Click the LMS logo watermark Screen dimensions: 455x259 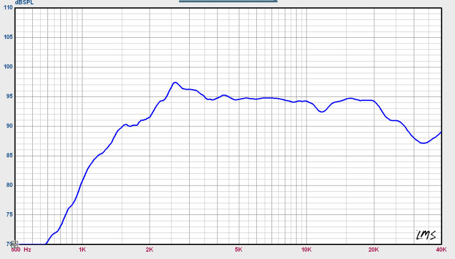coord(426,235)
